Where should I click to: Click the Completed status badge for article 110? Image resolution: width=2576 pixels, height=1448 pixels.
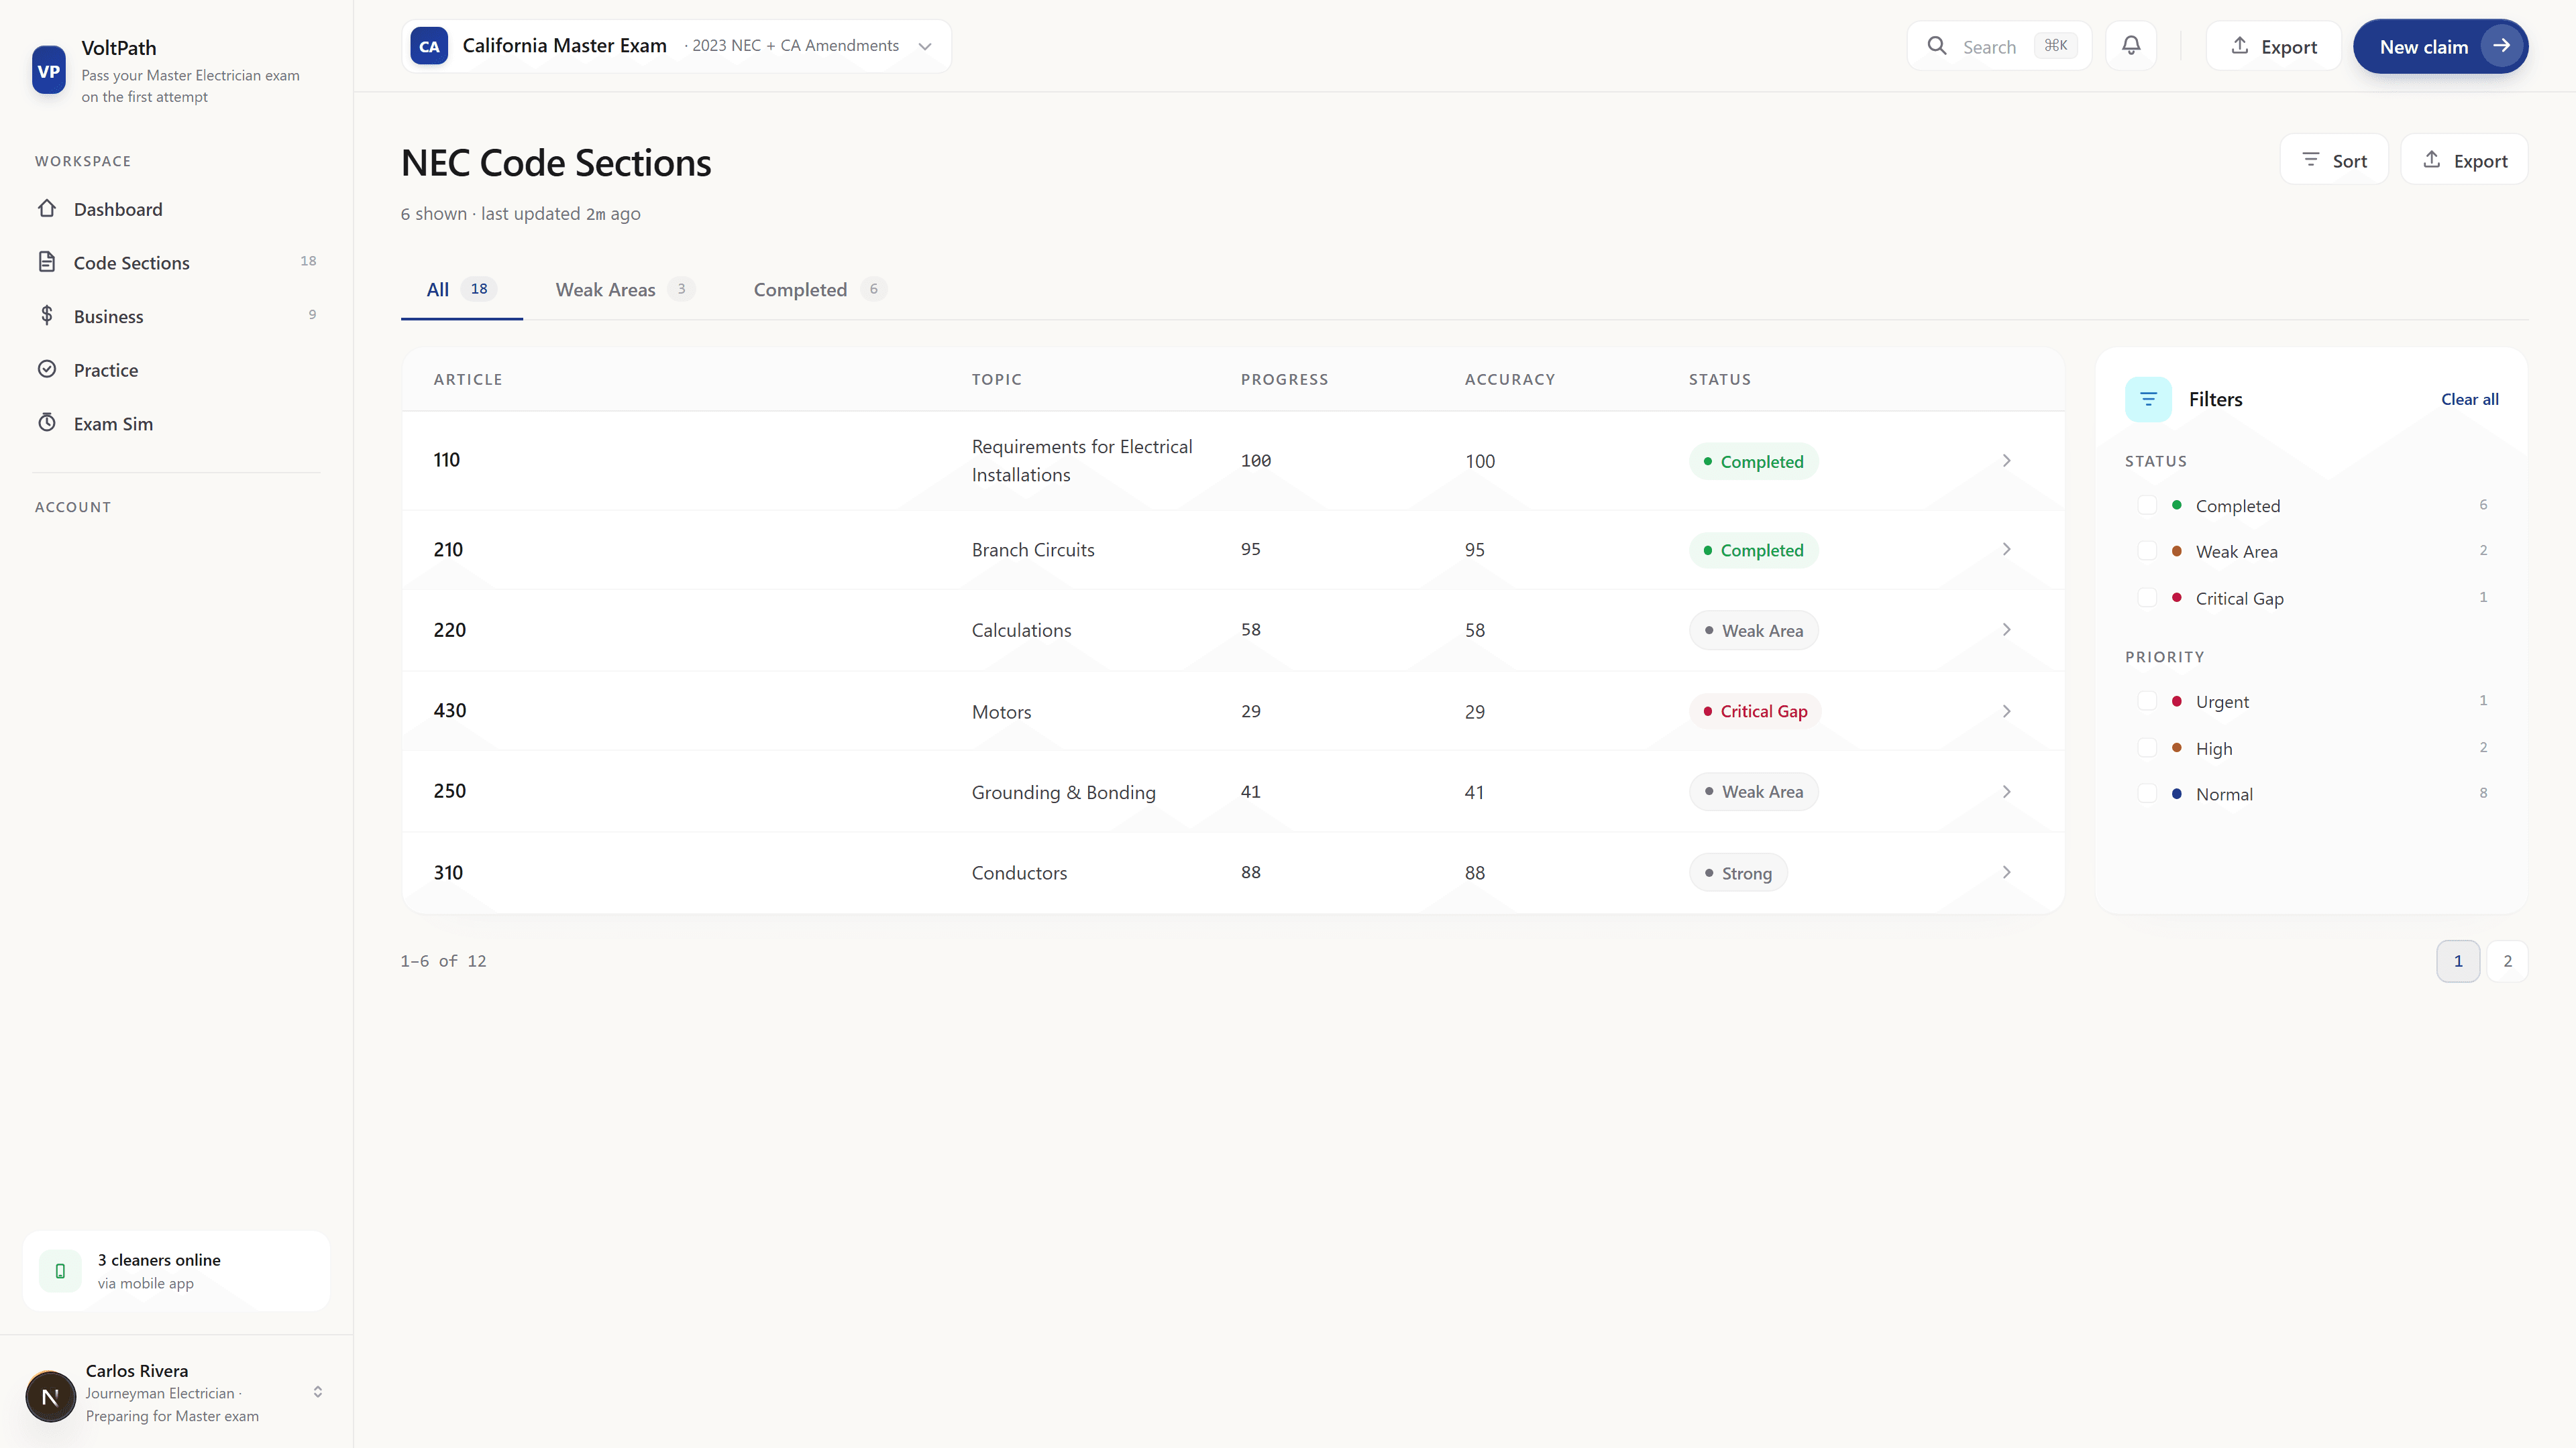(x=1753, y=461)
